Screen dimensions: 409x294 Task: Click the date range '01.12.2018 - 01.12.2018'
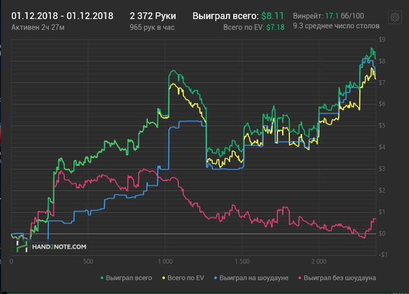(x=62, y=16)
